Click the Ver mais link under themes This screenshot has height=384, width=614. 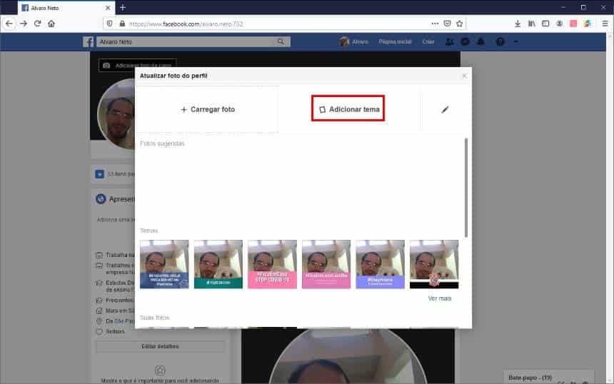(440, 298)
